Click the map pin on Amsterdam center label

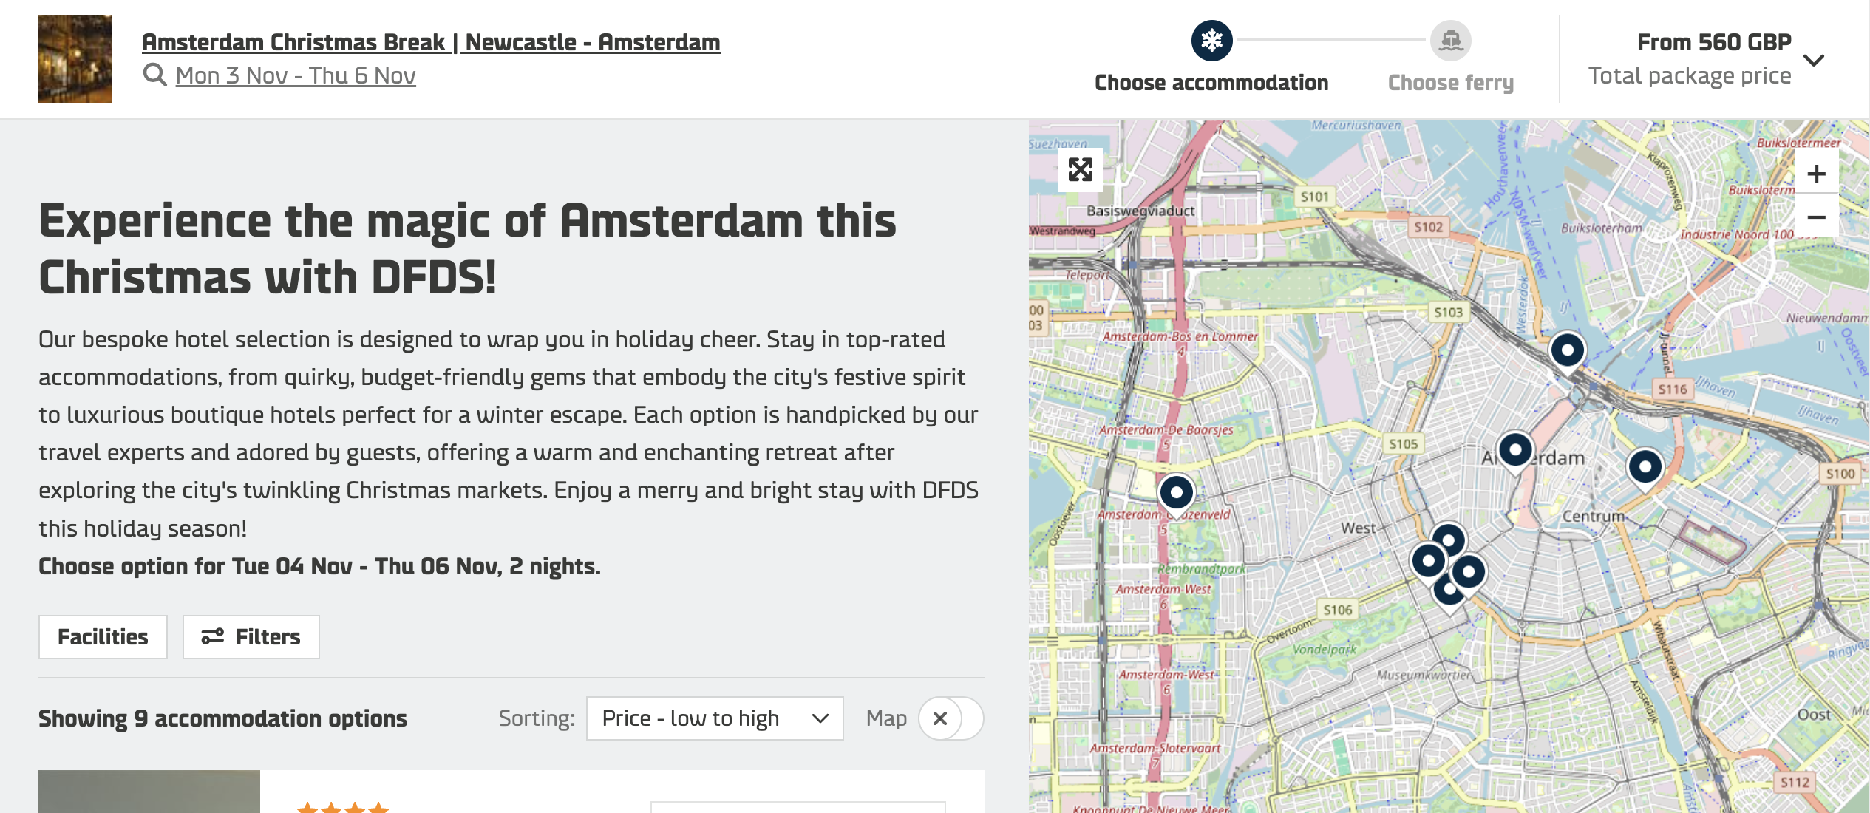coord(1514,450)
